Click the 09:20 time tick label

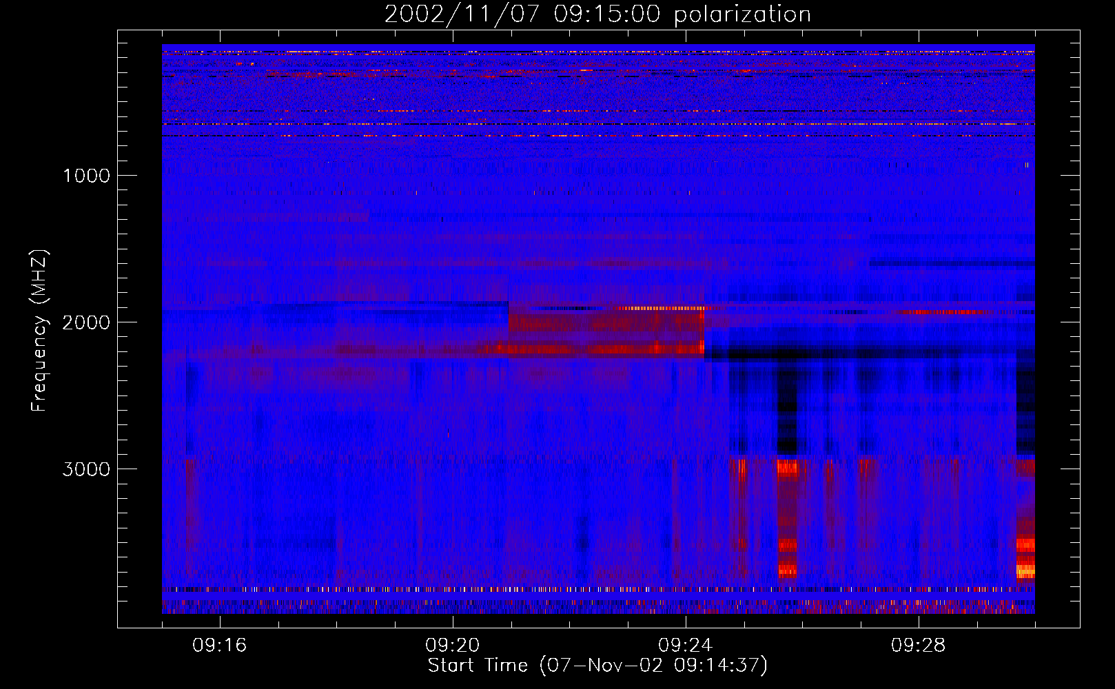[453, 646]
